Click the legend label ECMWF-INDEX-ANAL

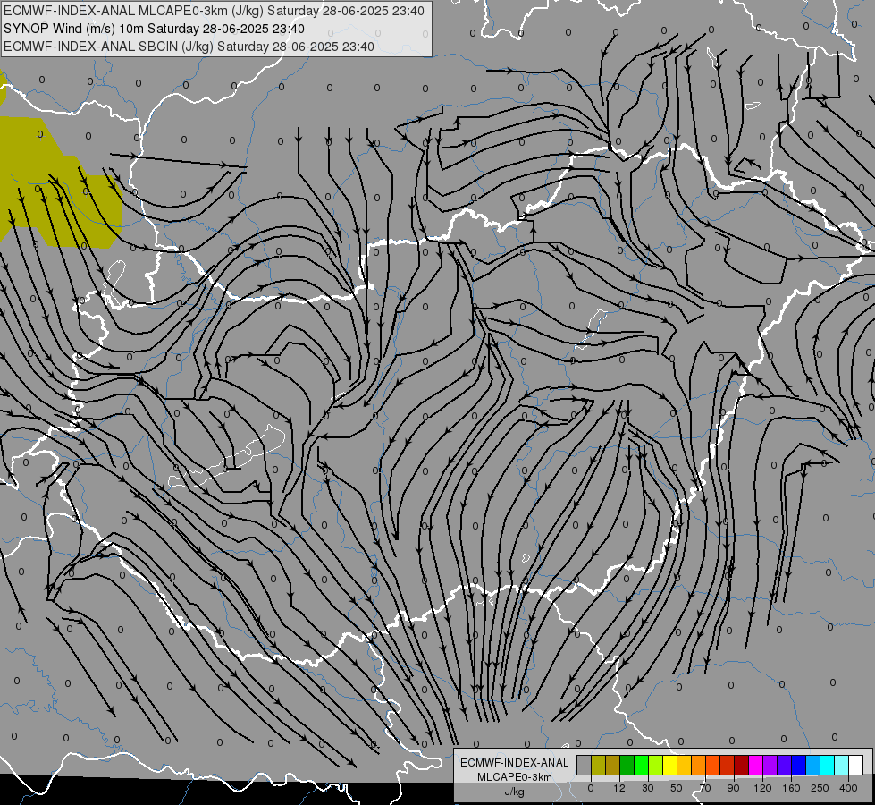pyautogui.click(x=515, y=763)
